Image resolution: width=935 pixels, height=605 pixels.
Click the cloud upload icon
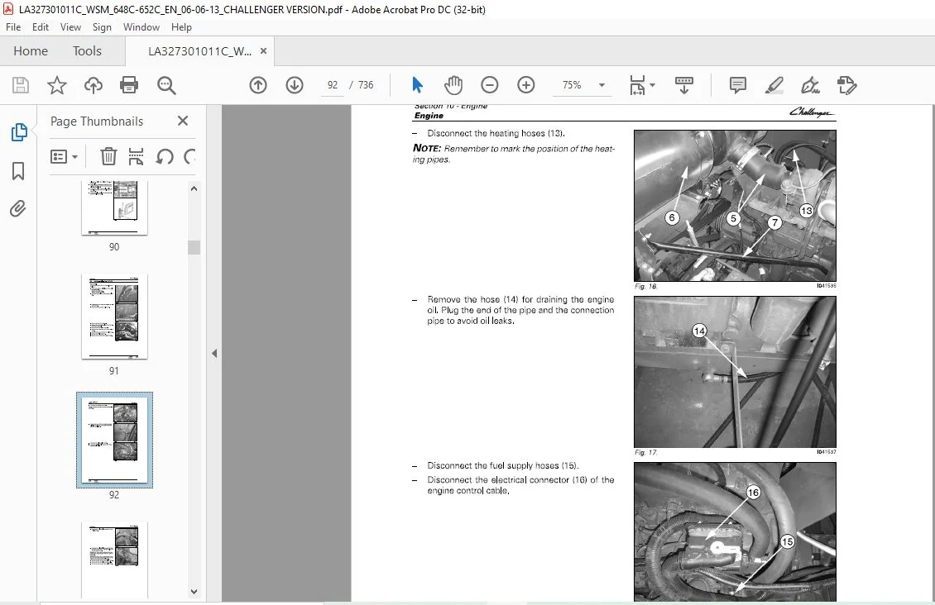coord(93,85)
